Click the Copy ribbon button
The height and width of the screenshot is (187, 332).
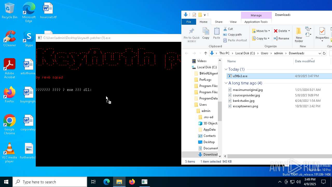click(x=206, y=33)
